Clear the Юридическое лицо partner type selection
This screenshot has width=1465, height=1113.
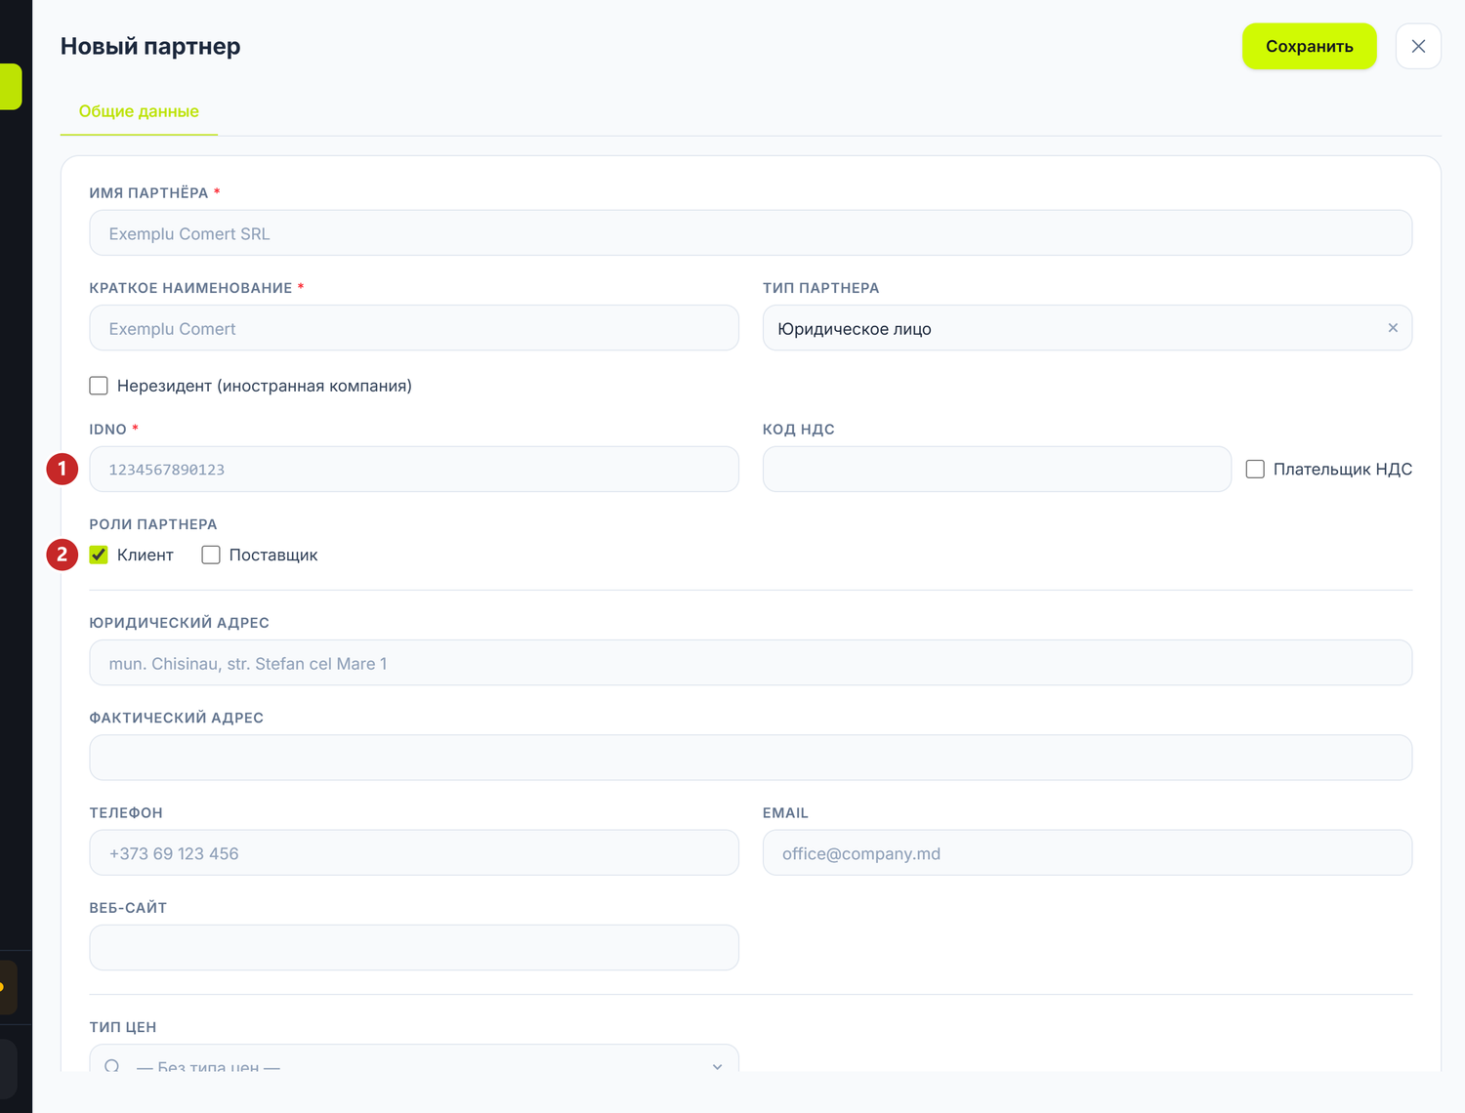coord(1393,328)
